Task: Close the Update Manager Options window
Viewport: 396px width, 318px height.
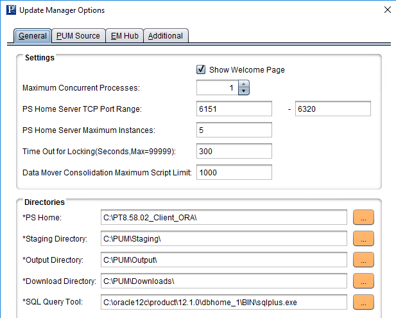Action: tap(388, 10)
